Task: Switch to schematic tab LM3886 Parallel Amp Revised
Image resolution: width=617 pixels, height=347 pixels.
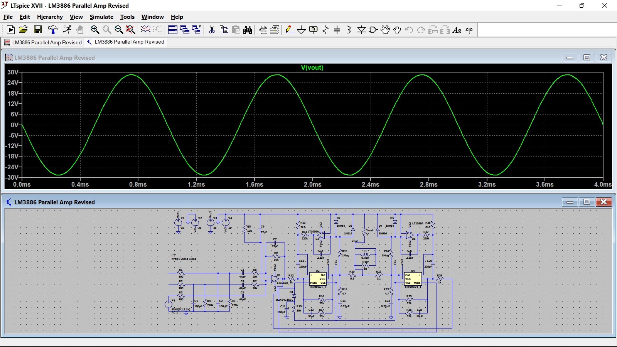Action: point(126,42)
